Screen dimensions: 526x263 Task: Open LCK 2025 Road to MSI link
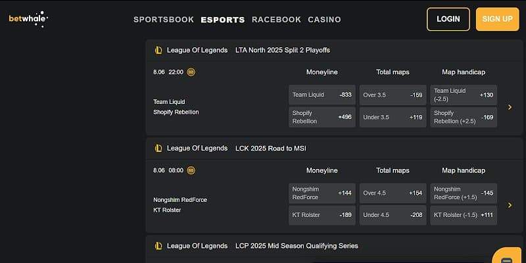(x=271, y=148)
